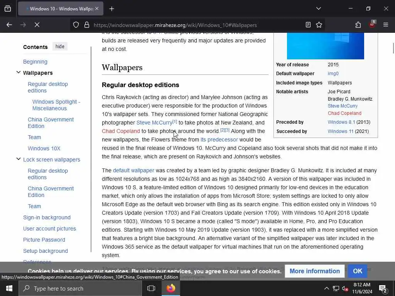This screenshot has height=296, width=395.
Task: Open Chad Copeland red link in paragraph
Action: (121, 131)
